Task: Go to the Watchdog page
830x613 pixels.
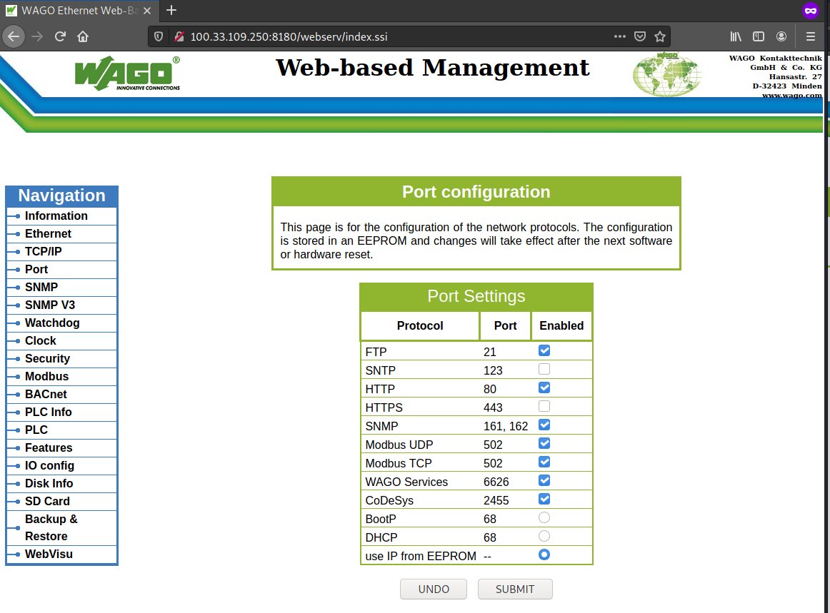Action: [52, 323]
